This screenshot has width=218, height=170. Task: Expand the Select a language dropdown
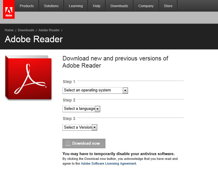click(x=81, y=109)
